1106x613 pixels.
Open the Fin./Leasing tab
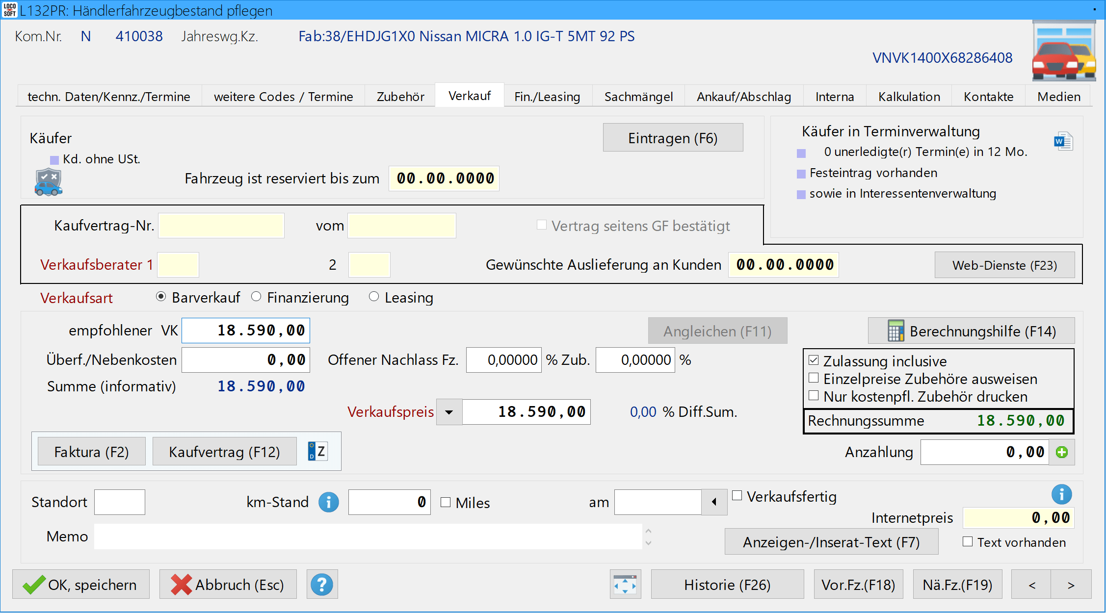[547, 97]
